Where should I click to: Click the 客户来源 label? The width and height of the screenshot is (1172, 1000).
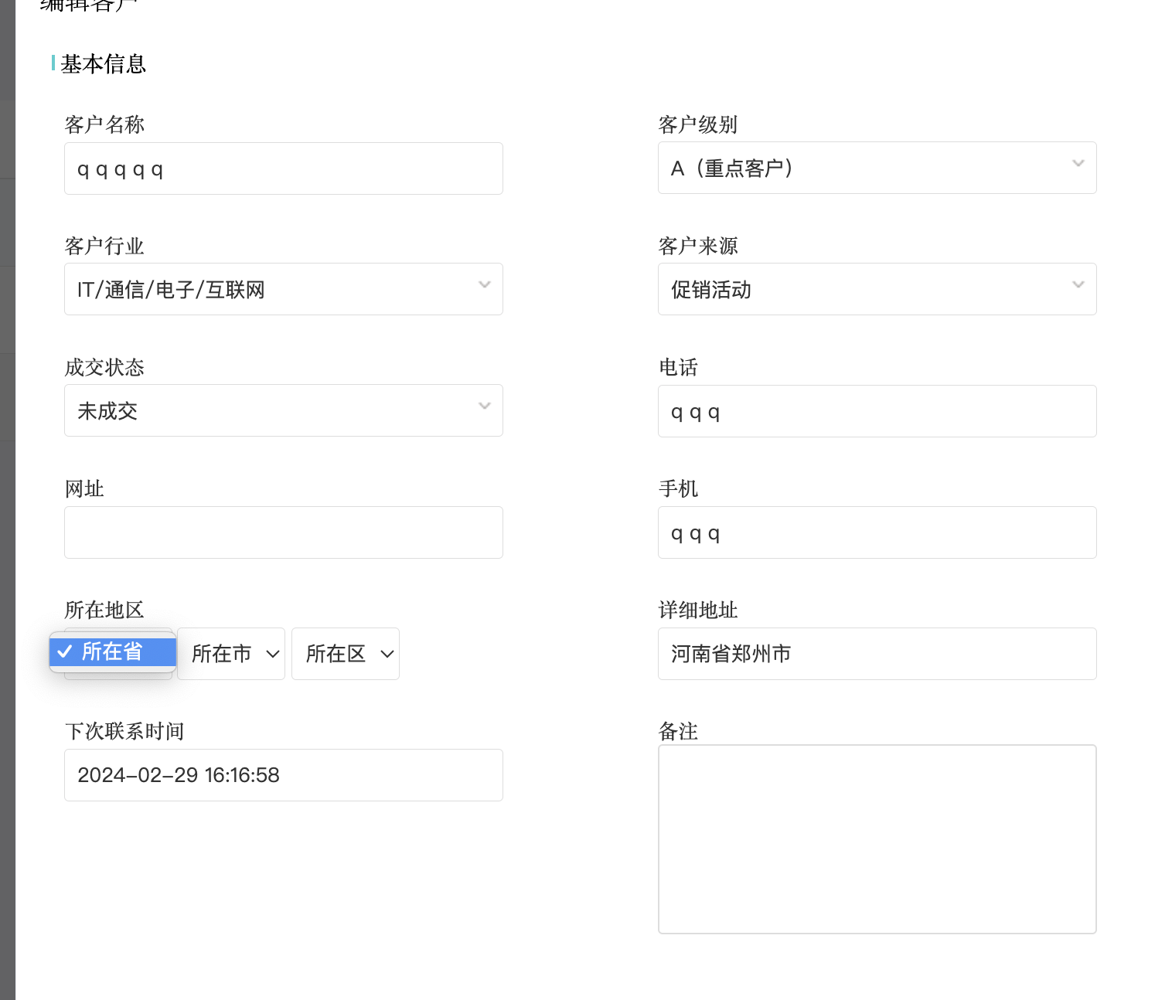tap(698, 246)
